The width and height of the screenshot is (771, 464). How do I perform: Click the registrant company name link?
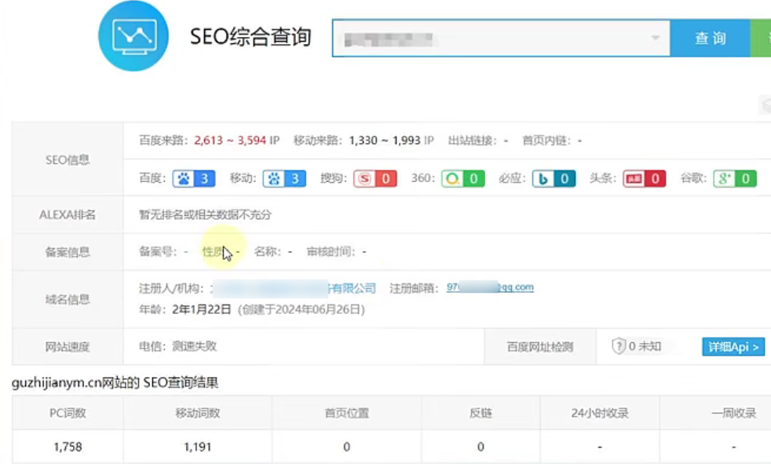tap(294, 288)
